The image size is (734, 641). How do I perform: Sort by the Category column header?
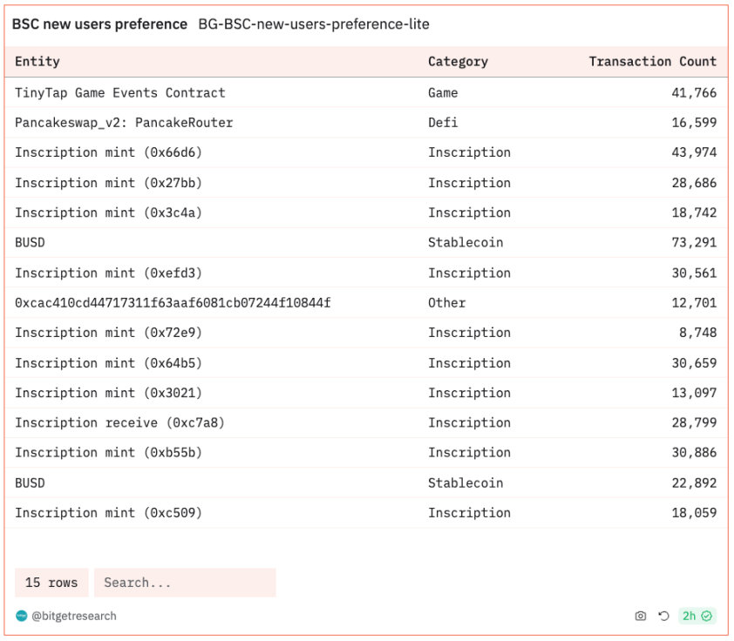tap(458, 62)
